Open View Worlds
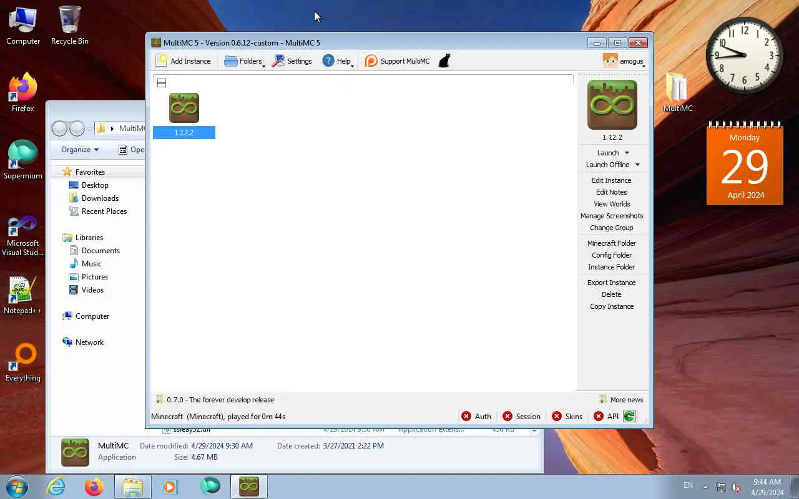 tap(612, 204)
